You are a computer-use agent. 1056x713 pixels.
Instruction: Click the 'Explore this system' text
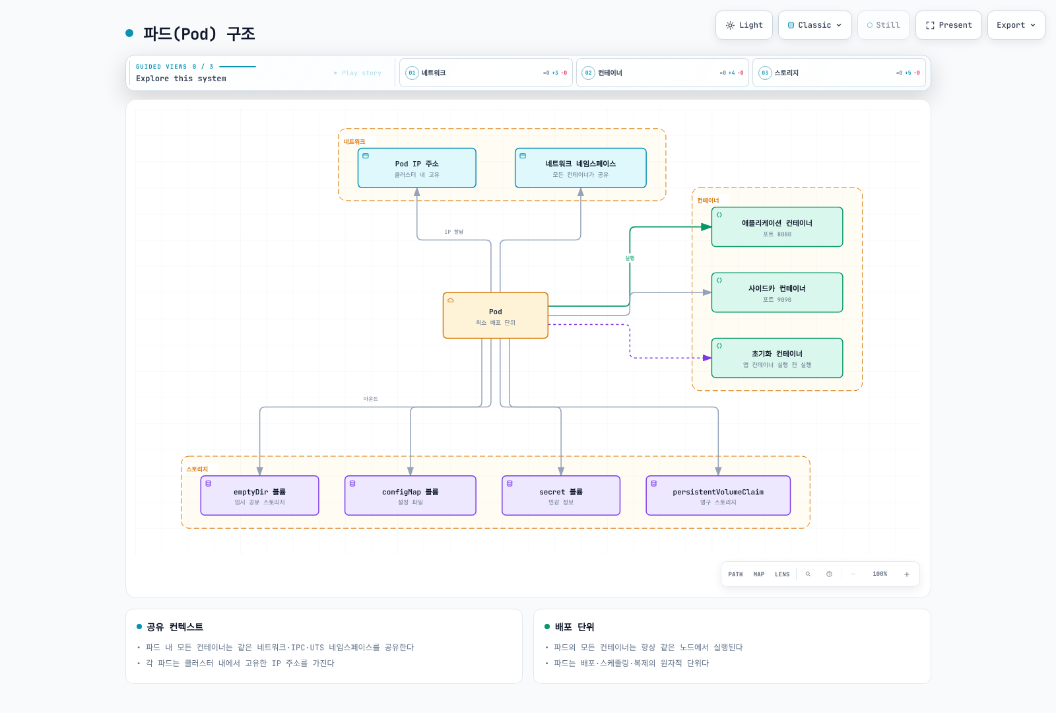click(x=181, y=79)
